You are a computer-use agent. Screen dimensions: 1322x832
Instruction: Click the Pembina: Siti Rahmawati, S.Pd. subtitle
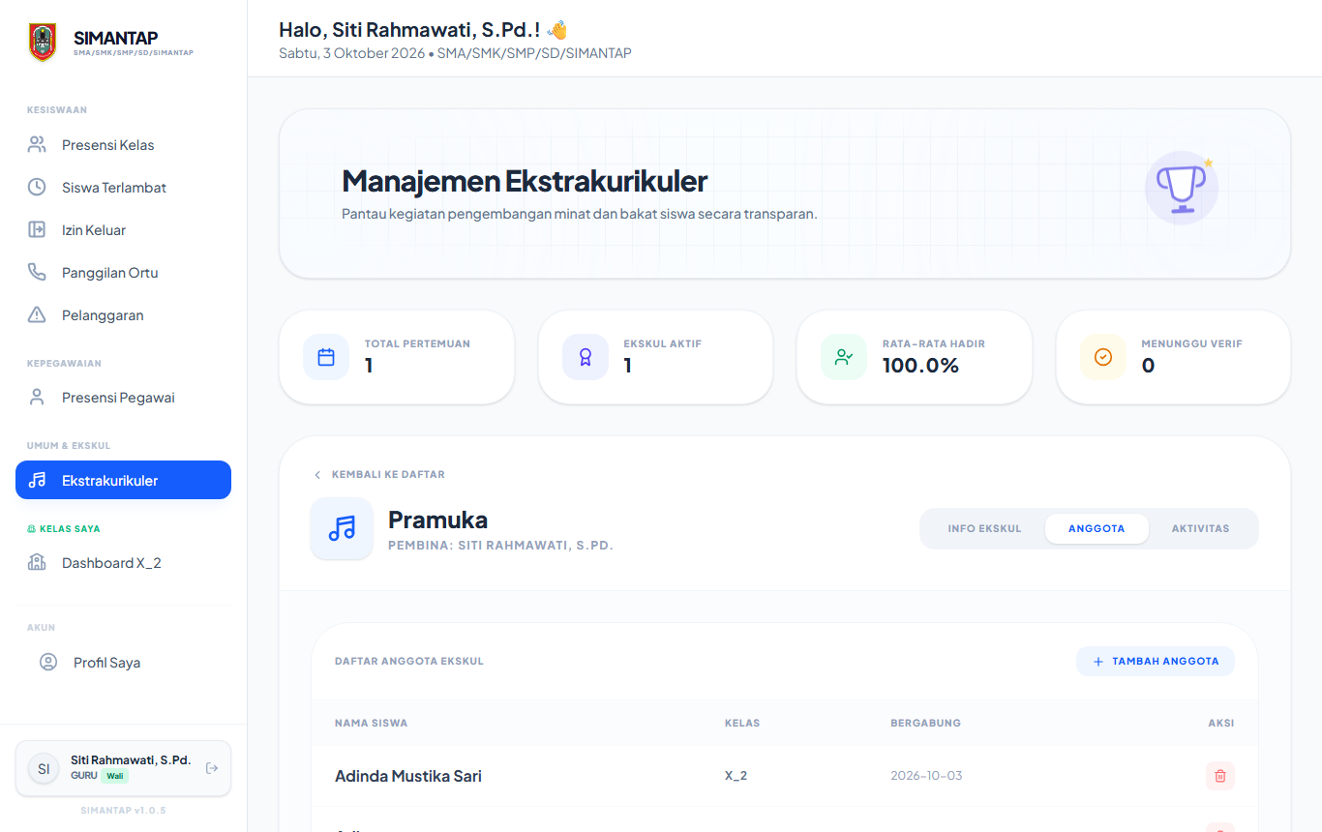click(x=500, y=546)
